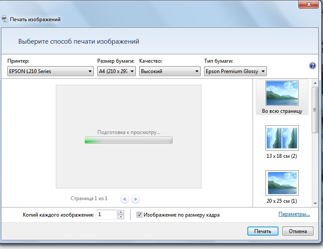323x249 pixels.
Task: Click the copies count input field
Action: click(107, 214)
